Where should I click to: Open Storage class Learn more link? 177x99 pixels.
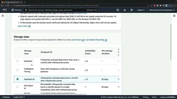coord(76,40)
